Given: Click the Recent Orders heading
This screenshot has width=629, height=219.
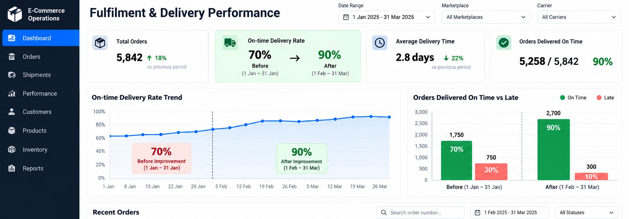Looking at the screenshot, I should coord(116,212).
